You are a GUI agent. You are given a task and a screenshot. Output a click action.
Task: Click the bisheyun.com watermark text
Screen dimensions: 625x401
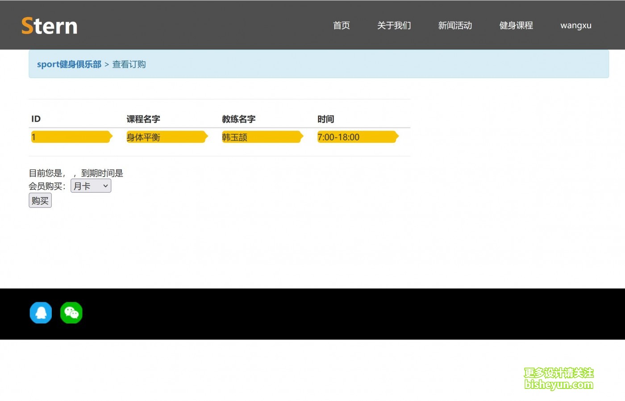[x=558, y=384]
